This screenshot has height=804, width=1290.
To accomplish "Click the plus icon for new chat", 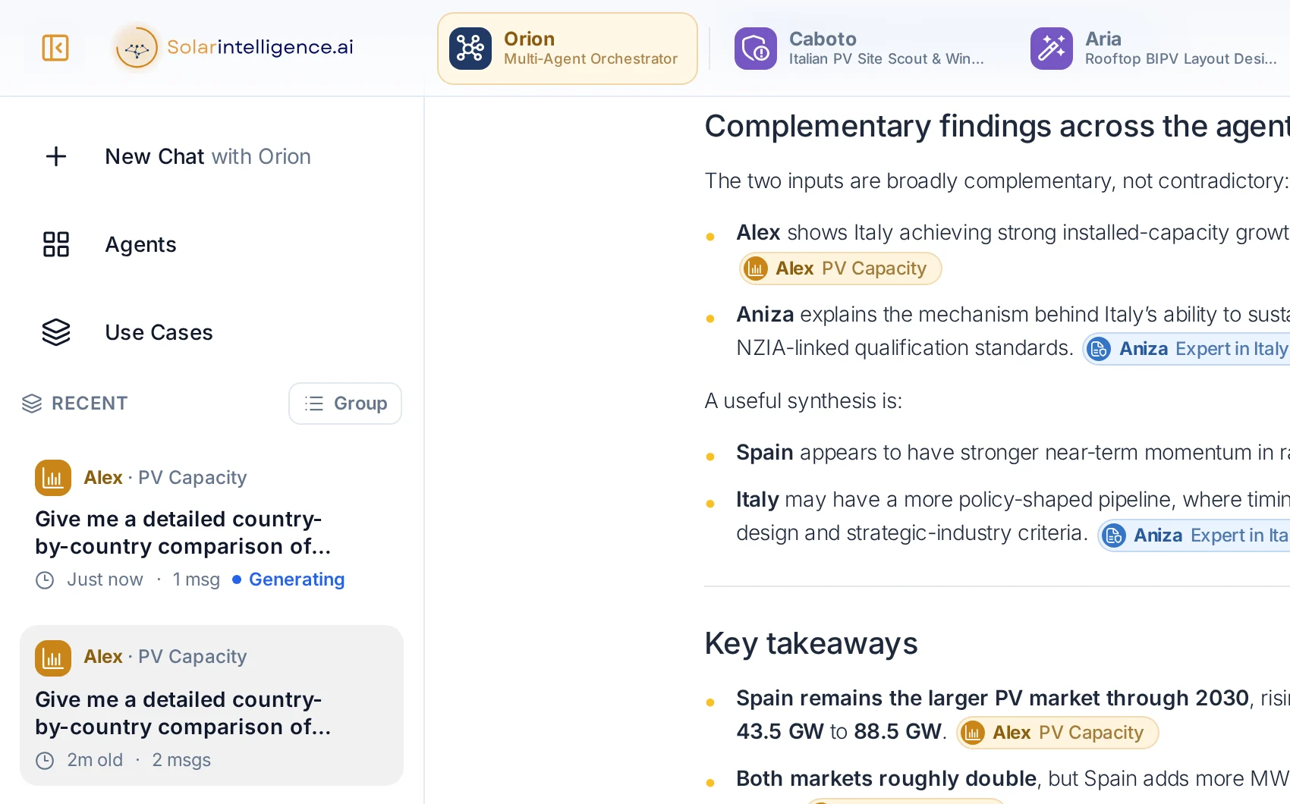I will coord(56,156).
